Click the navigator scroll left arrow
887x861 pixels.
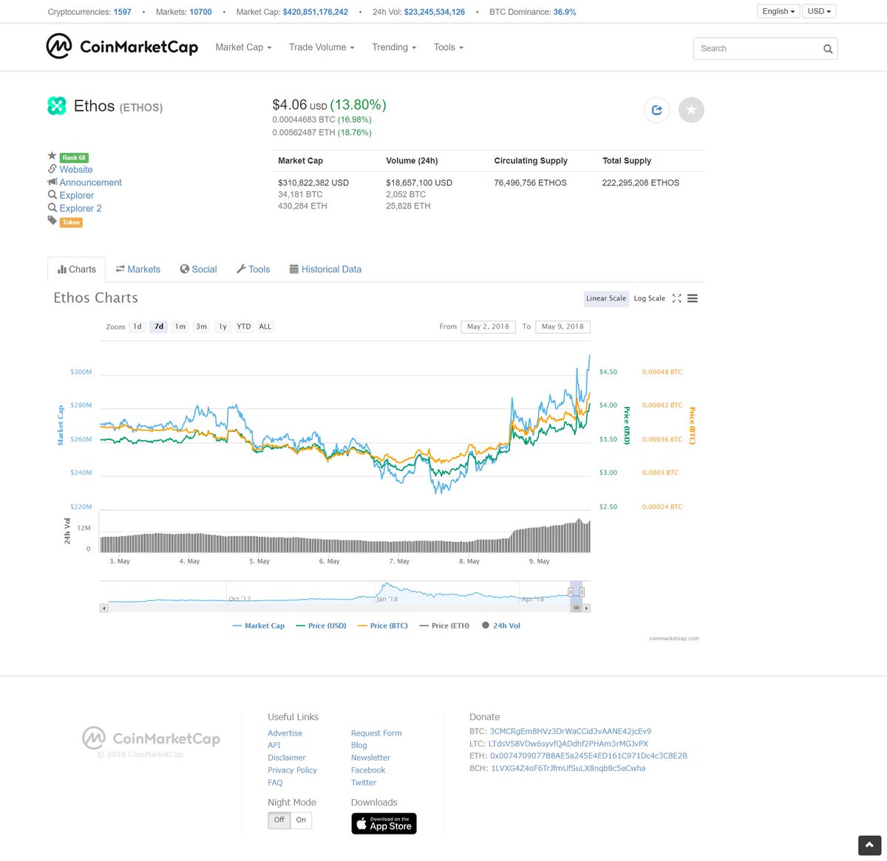[x=104, y=608]
